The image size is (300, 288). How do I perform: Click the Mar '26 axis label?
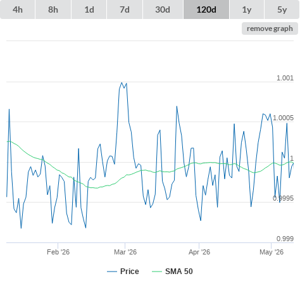tap(125, 252)
